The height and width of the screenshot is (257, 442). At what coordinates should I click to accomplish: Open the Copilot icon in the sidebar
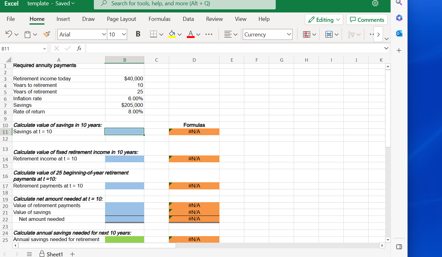tap(399, 18)
